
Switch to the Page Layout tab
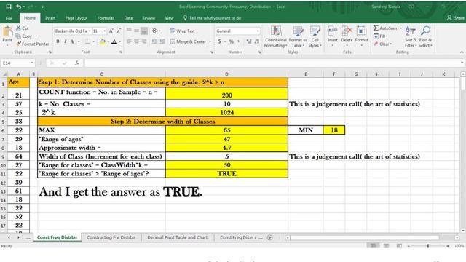pos(76,18)
